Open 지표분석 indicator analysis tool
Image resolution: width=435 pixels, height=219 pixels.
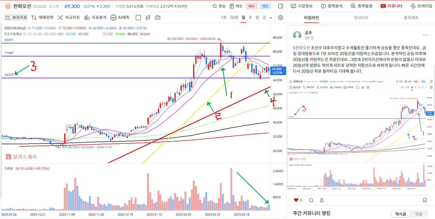pos(95,18)
